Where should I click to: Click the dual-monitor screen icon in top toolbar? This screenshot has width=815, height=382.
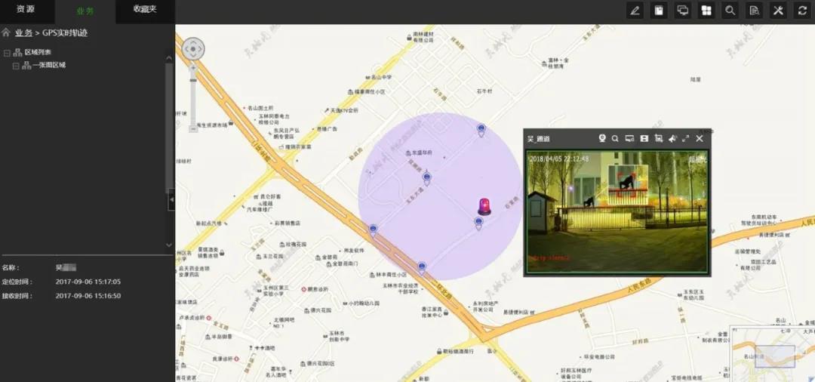(x=683, y=11)
